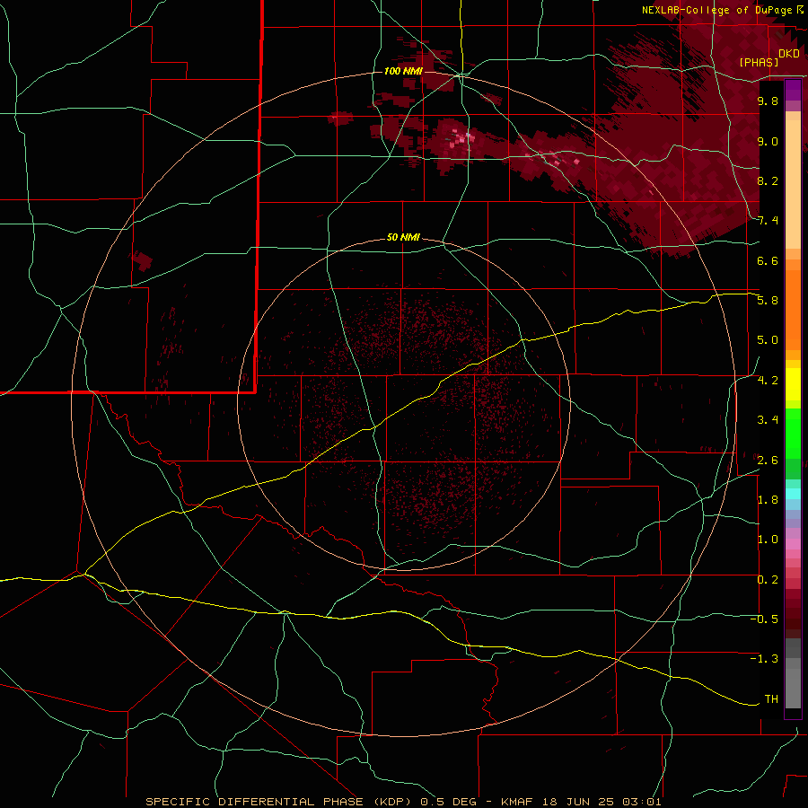This screenshot has height=808, width=808.
Task: Click the KMAF station identifier in the footer
Action: tap(522, 802)
